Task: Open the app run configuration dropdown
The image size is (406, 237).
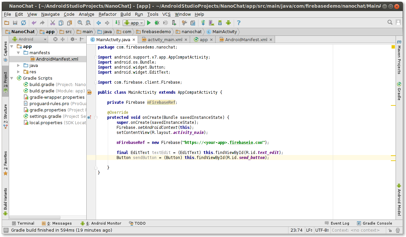Action: [x=134, y=23]
